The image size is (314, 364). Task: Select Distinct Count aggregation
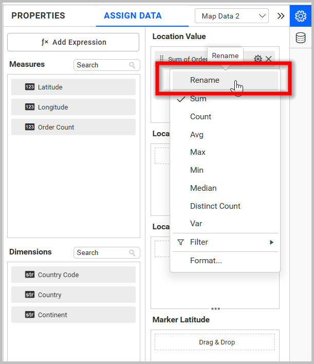(x=215, y=206)
